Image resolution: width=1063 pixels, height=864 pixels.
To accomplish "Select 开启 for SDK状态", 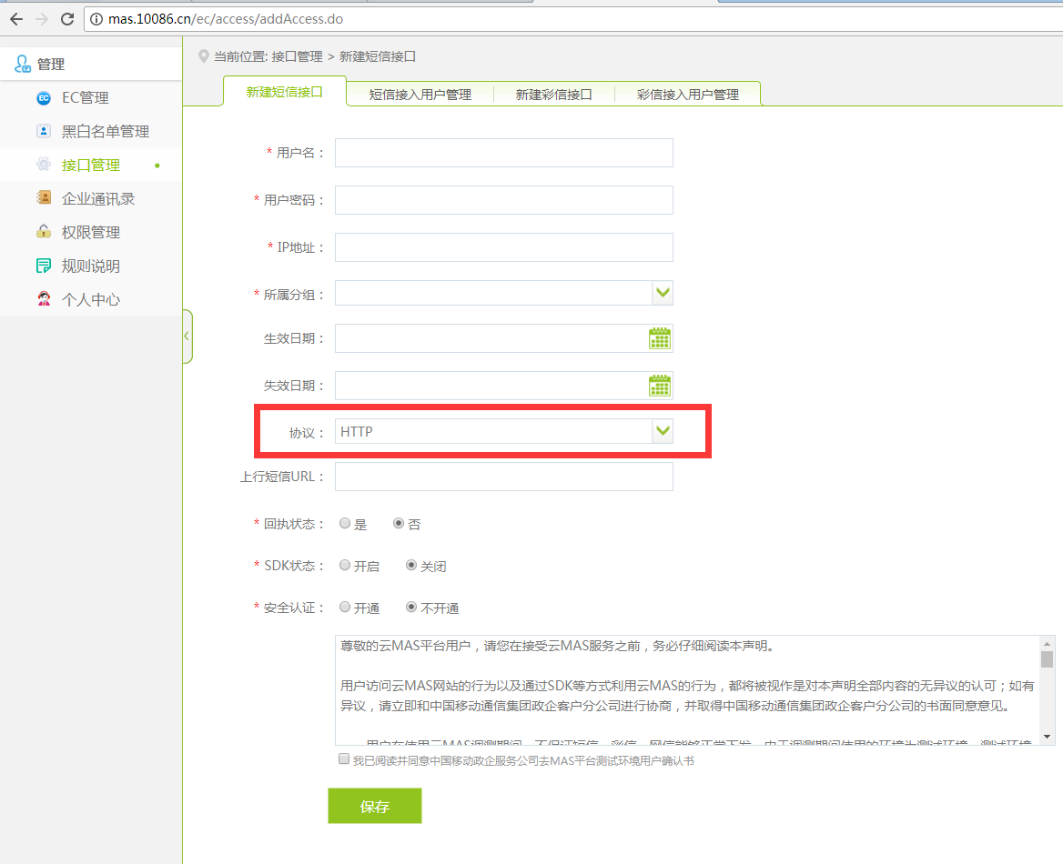I will [x=345, y=566].
